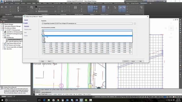
Task: Open the Demo Dataset drawing tab
Action: tap(18, 17)
